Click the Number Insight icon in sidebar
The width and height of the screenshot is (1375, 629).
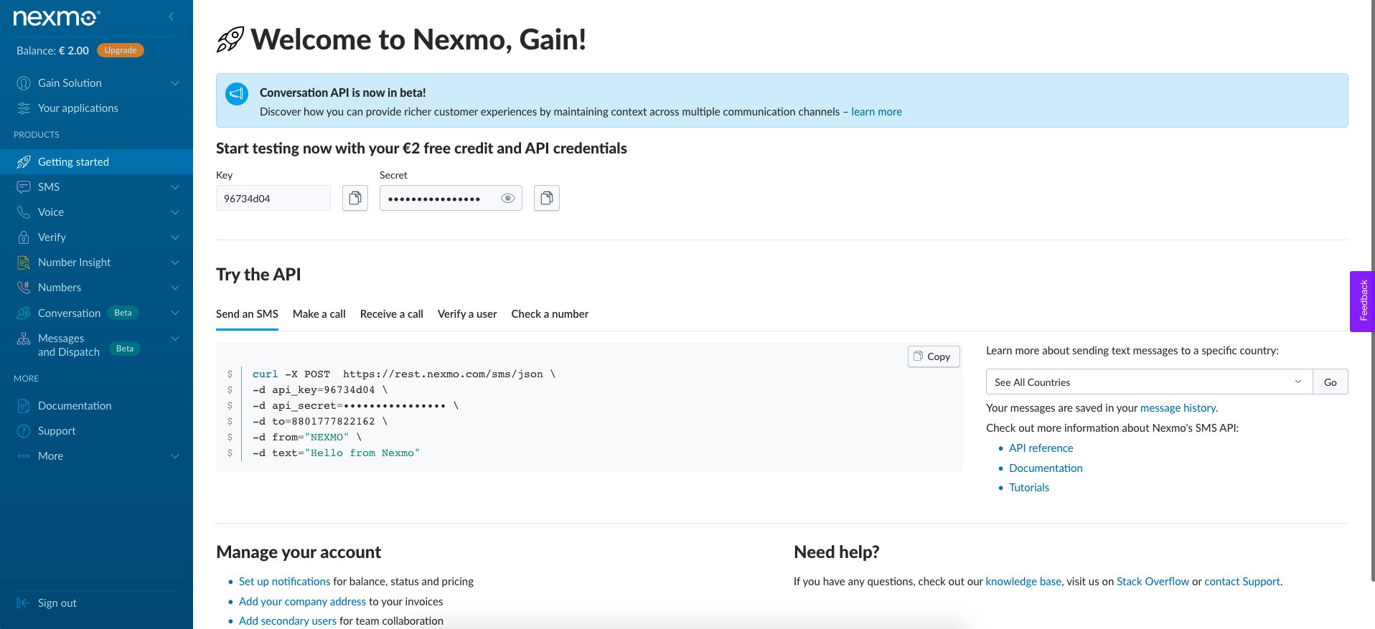(x=24, y=263)
